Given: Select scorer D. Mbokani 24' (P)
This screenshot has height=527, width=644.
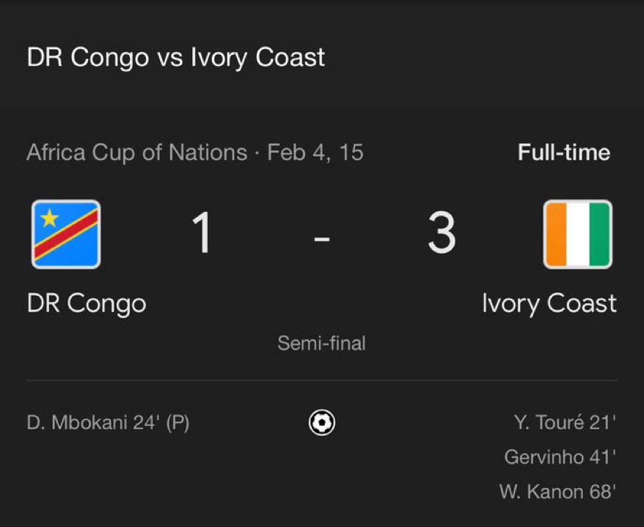Looking at the screenshot, I should tap(108, 422).
